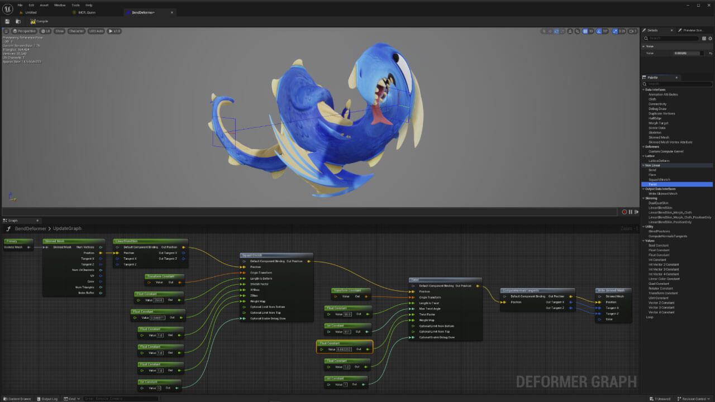This screenshot has height=402, width=715.
Task: Select the SquashStretch node header
Action: point(277,255)
